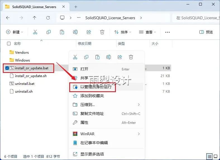This screenshot has width=220, height=160.
Task: Click the Cut icon in Explorer toolbar
Action: pos(35,32)
